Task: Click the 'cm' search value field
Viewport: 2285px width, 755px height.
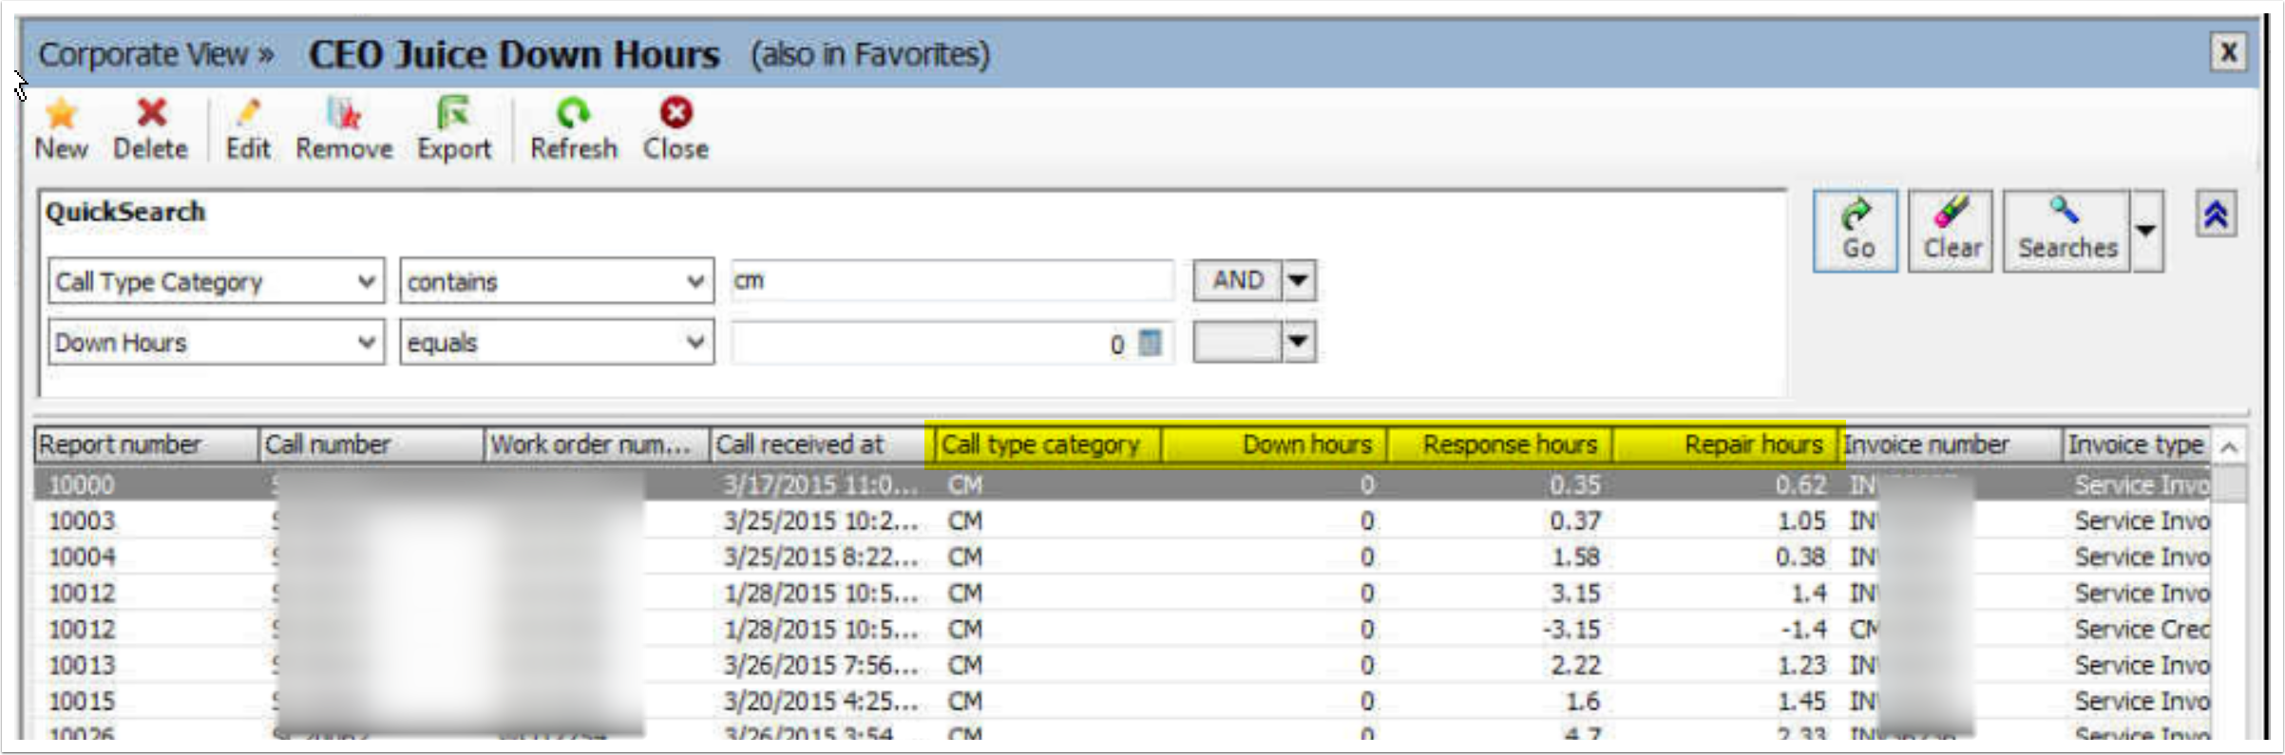Action: tap(953, 281)
